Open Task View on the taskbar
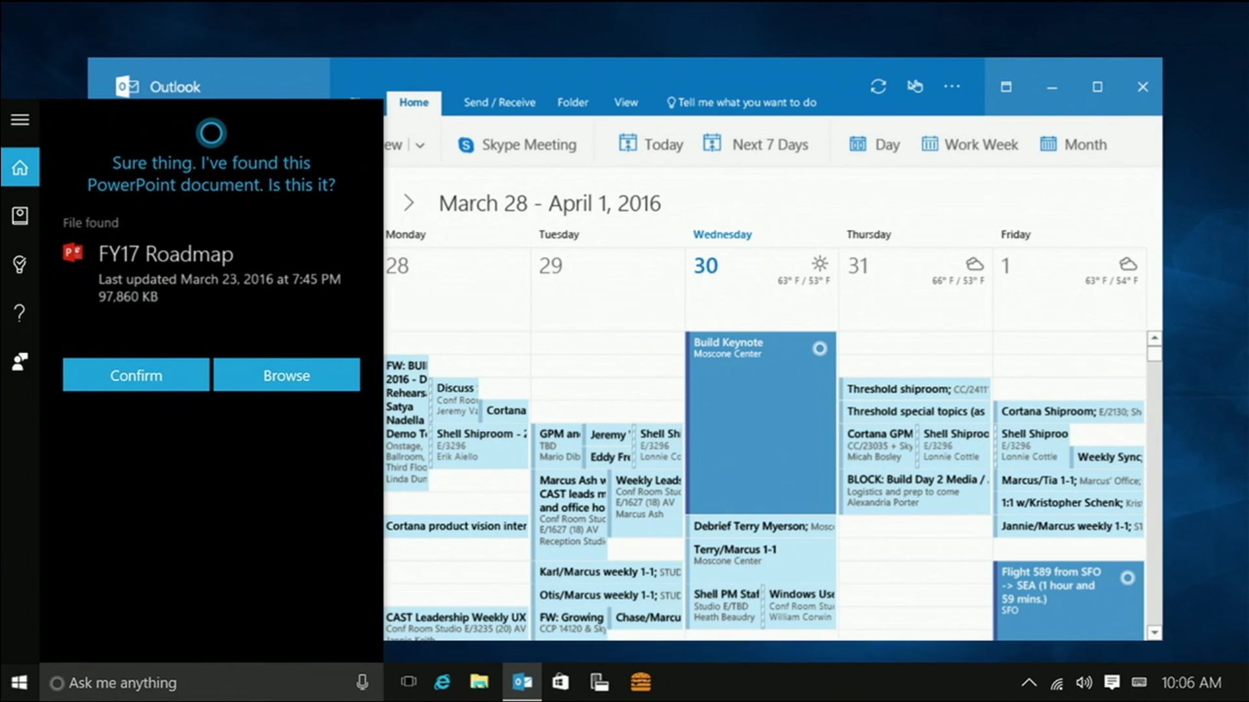This screenshot has height=702, width=1249. [409, 682]
